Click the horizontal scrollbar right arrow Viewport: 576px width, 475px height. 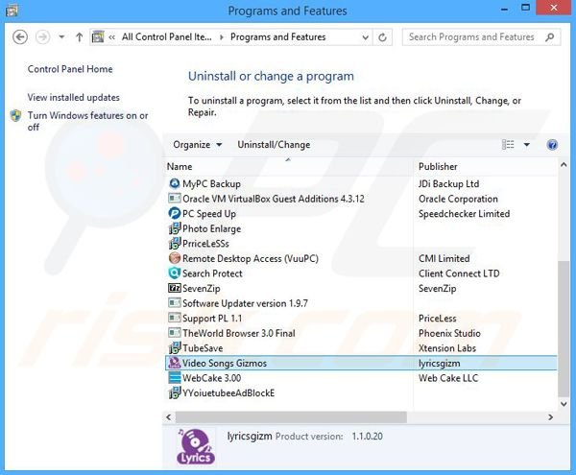pyautogui.click(x=550, y=417)
